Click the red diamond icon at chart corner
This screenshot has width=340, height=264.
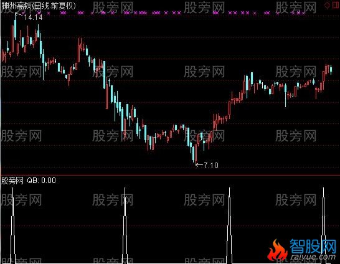coord(327,5)
